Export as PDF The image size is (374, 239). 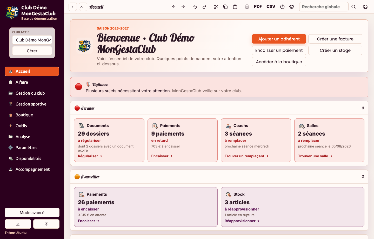pyautogui.click(x=258, y=7)
